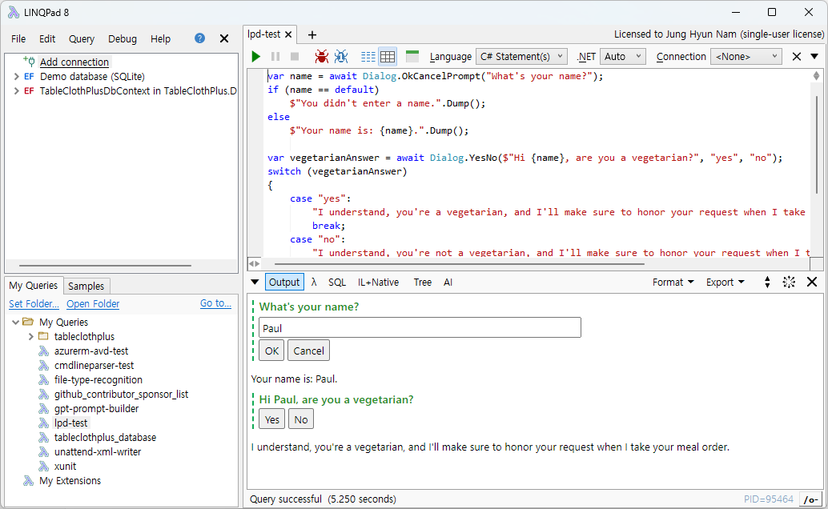Click the Stop query button

tap(295, 57)
